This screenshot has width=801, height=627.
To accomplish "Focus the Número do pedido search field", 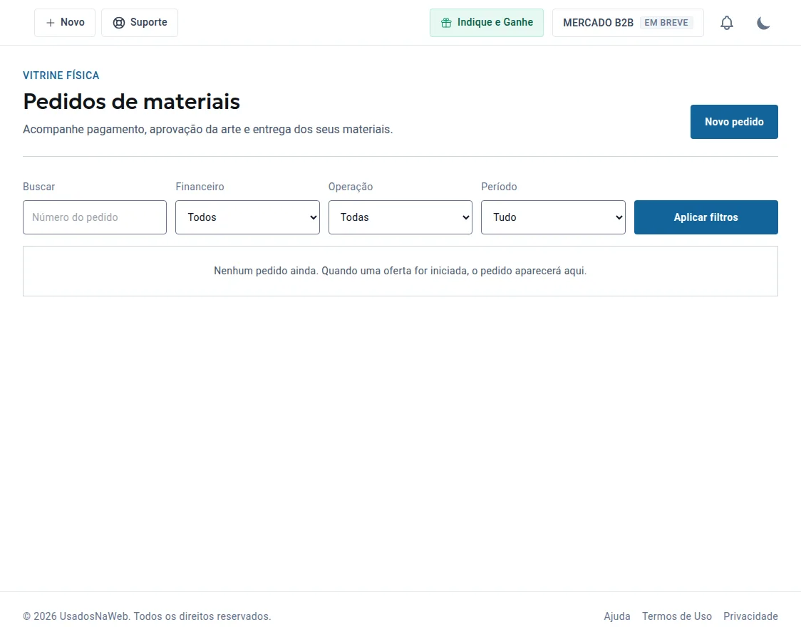I will pos(95,217).
